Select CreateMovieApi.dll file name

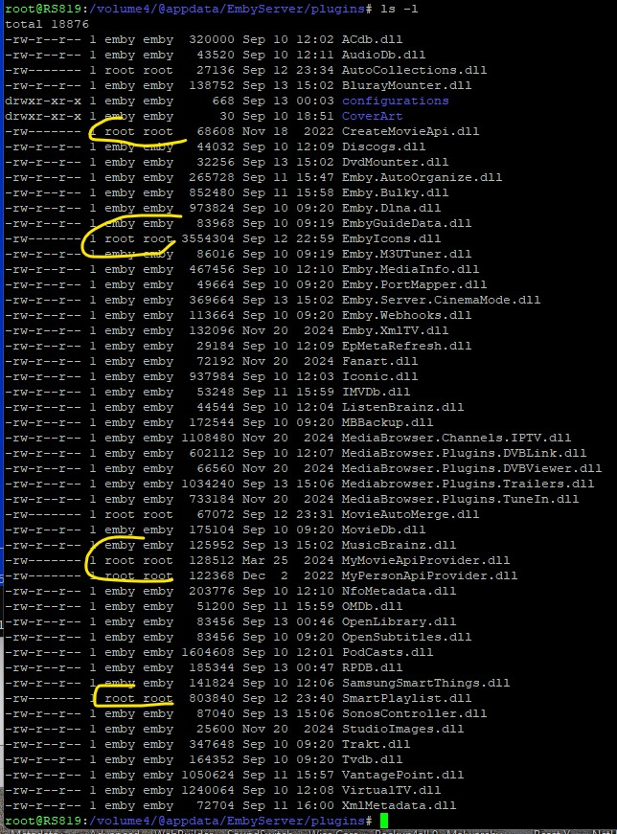(x=410, y=131)
